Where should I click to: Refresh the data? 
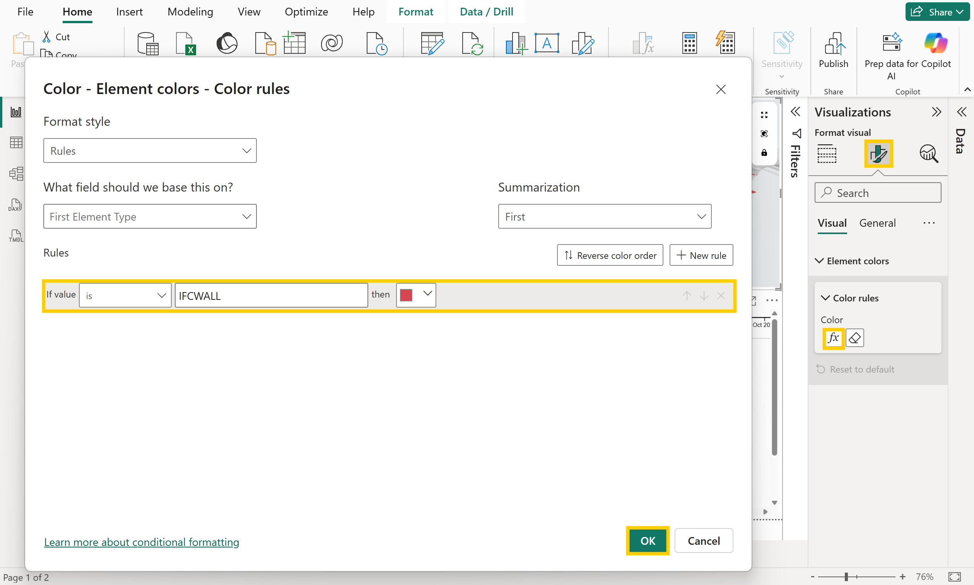tap(472, 43)
